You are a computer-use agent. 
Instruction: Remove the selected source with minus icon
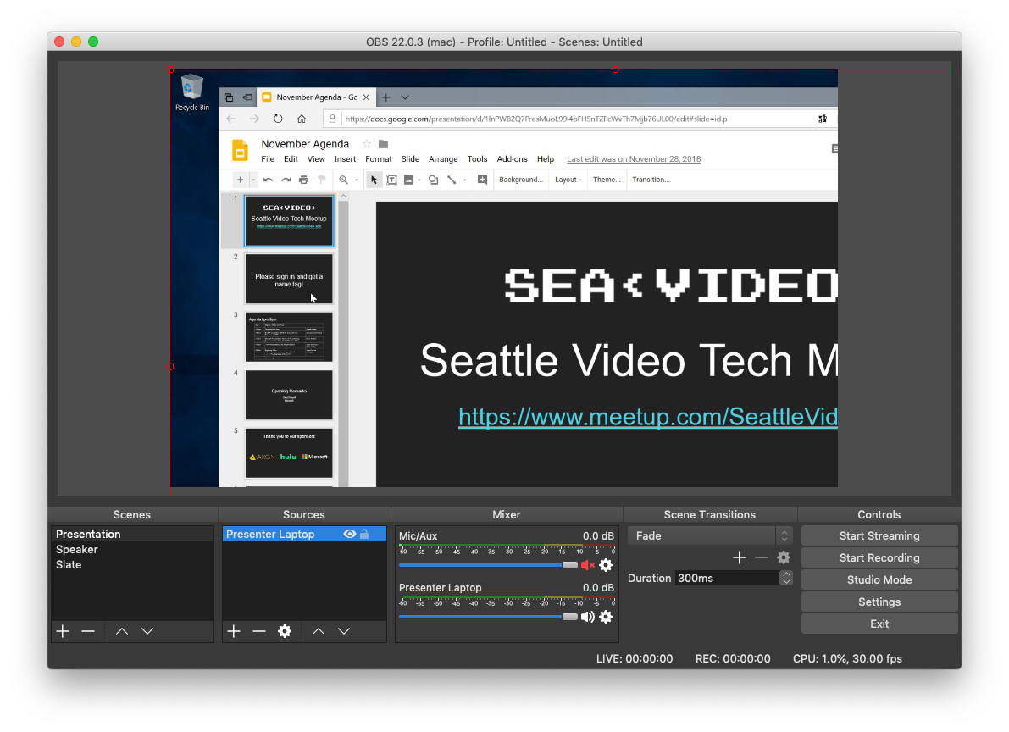[x=259, y=631]
